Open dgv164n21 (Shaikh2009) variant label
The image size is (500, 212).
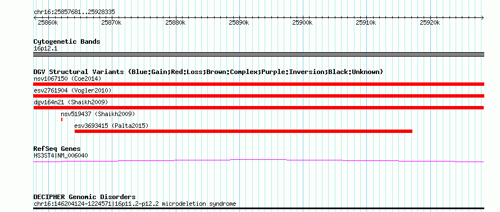[x=71, y=102]
